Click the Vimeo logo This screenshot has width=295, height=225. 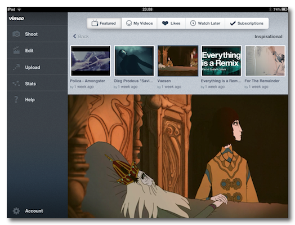16,18
